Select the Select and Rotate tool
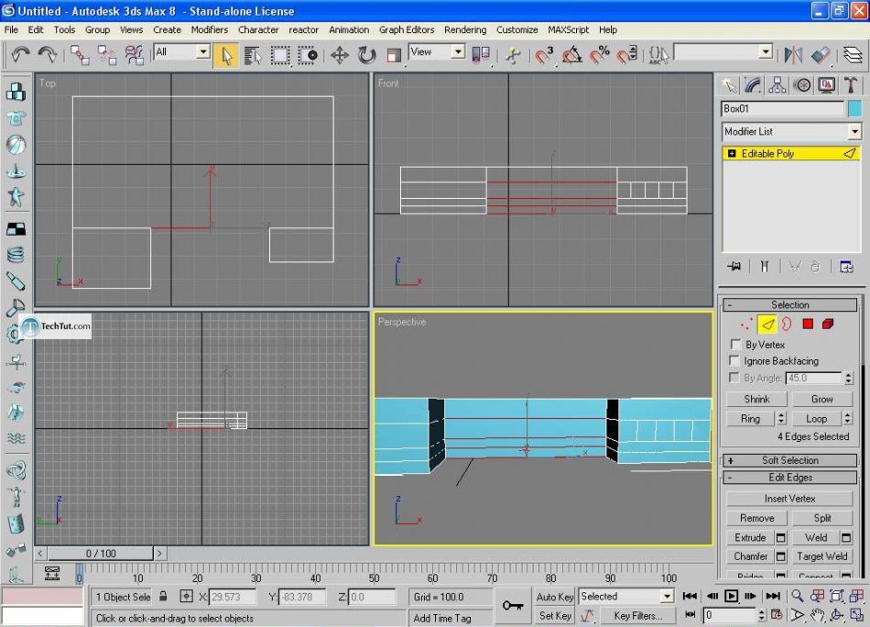870x627 pixels. pyautogui.click(x=366, y=55)
